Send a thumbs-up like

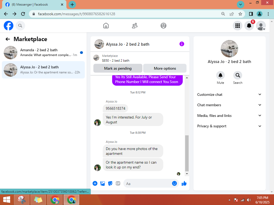pos(184,183)
